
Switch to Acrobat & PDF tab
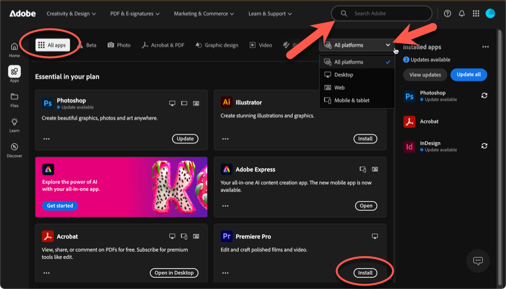point(163,45)
